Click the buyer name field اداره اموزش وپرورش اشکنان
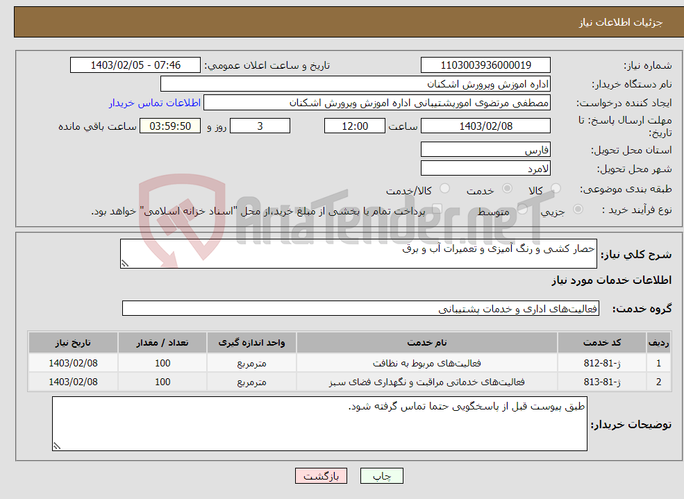Viewport: 684px width, 499px height. click(x=356, y=84)
